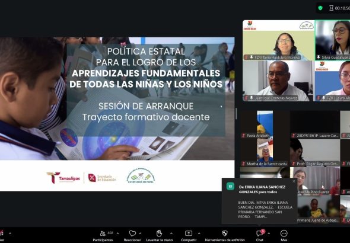Click the Herramientas de anfitrión label
The image size is (350, 243).
tap(225, 240)
